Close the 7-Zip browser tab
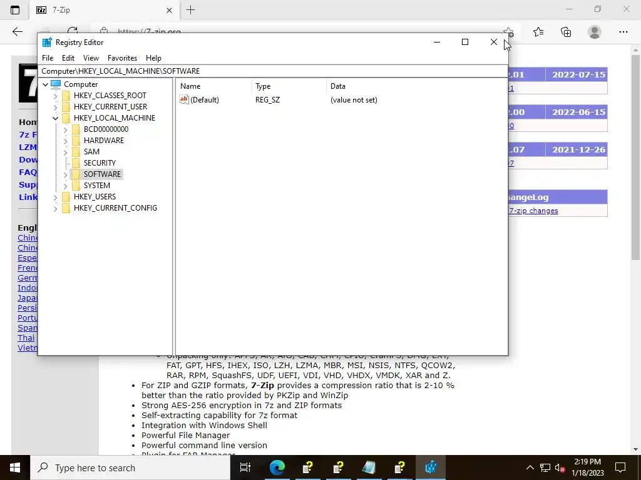 tap(169, 10)
